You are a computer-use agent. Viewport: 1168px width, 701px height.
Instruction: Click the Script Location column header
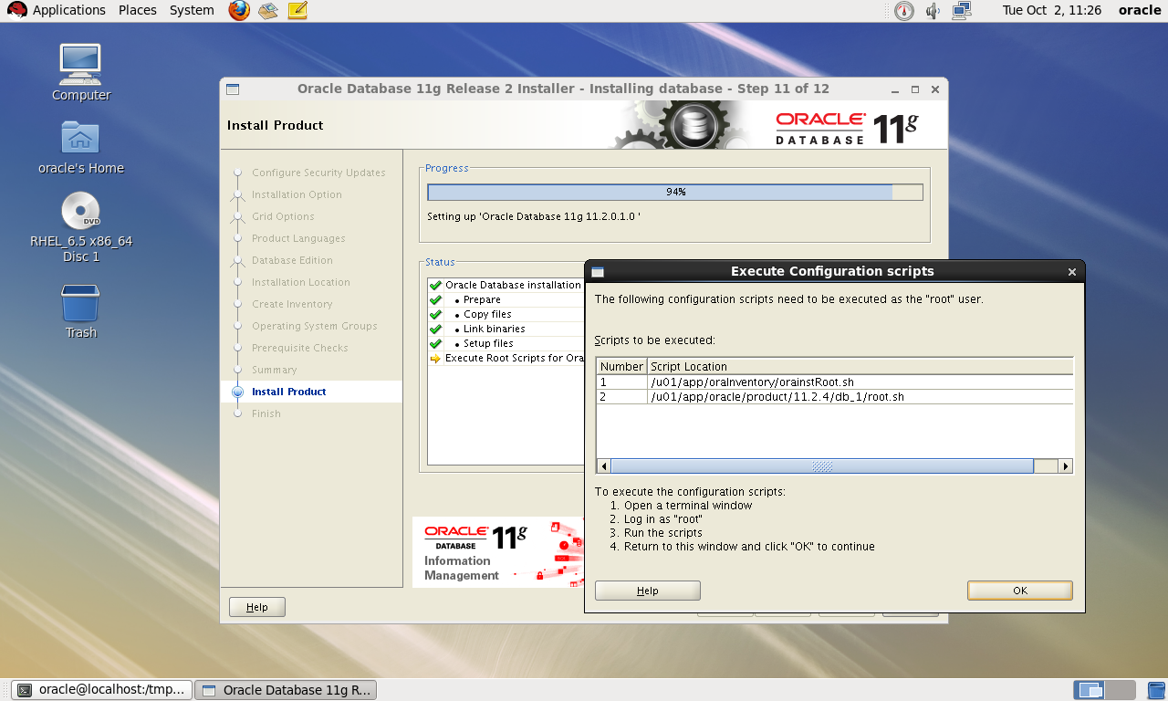click(x=859, y=366)
